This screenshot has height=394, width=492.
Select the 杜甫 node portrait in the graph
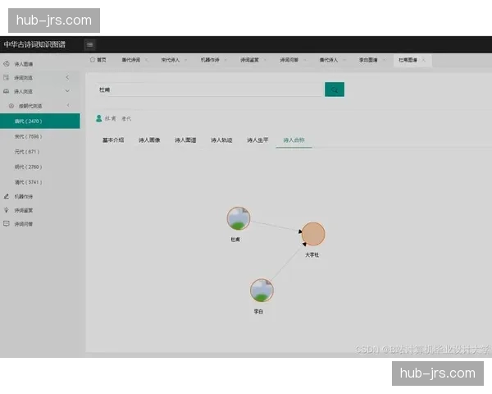(239, 218)
